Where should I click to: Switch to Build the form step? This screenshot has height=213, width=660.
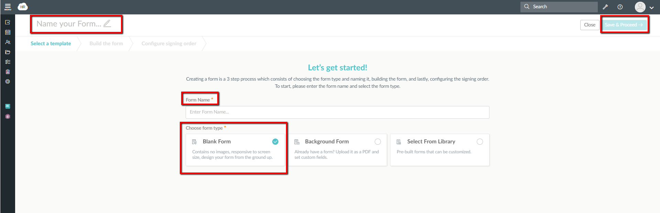point(106,44)
